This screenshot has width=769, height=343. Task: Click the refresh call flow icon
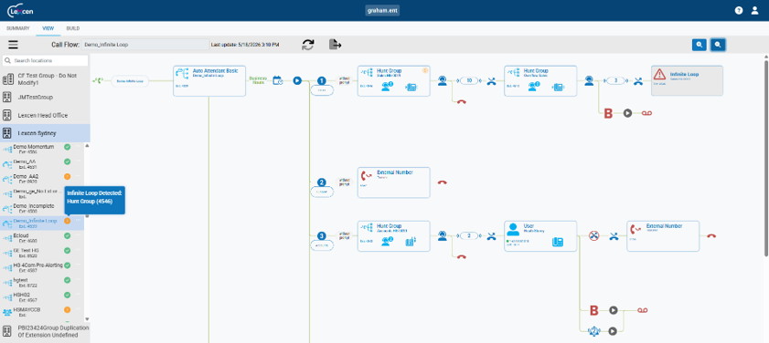click(308, 45)
